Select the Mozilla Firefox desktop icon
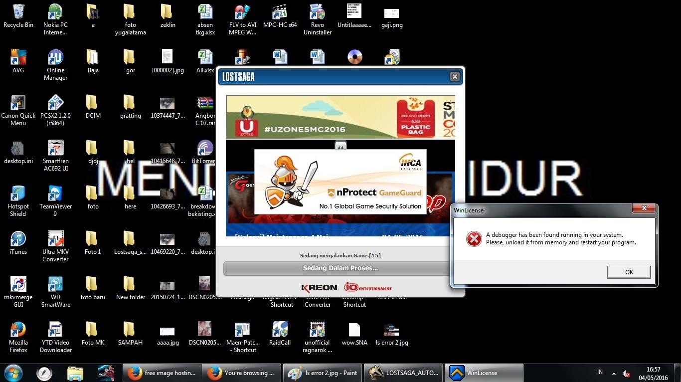The height and width of the screenshot is (382, 681). (x=18, y=337)
